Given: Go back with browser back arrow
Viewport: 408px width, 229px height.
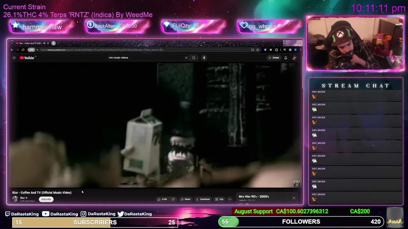Looking at the screenshot, I should [12, 50].
